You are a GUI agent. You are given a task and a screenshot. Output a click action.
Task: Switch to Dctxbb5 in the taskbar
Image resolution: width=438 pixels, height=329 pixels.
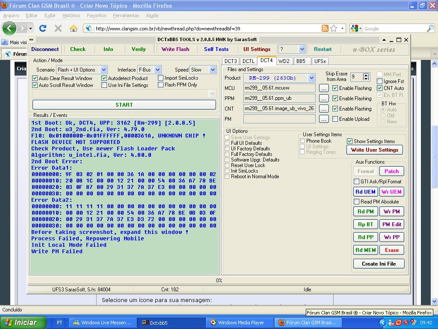(x=172, y=323)
